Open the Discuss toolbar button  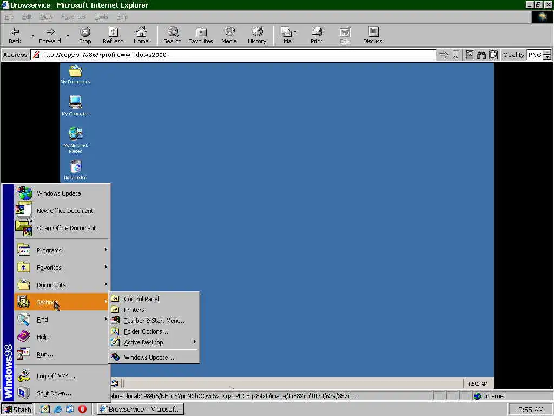[x=372, y=35]
